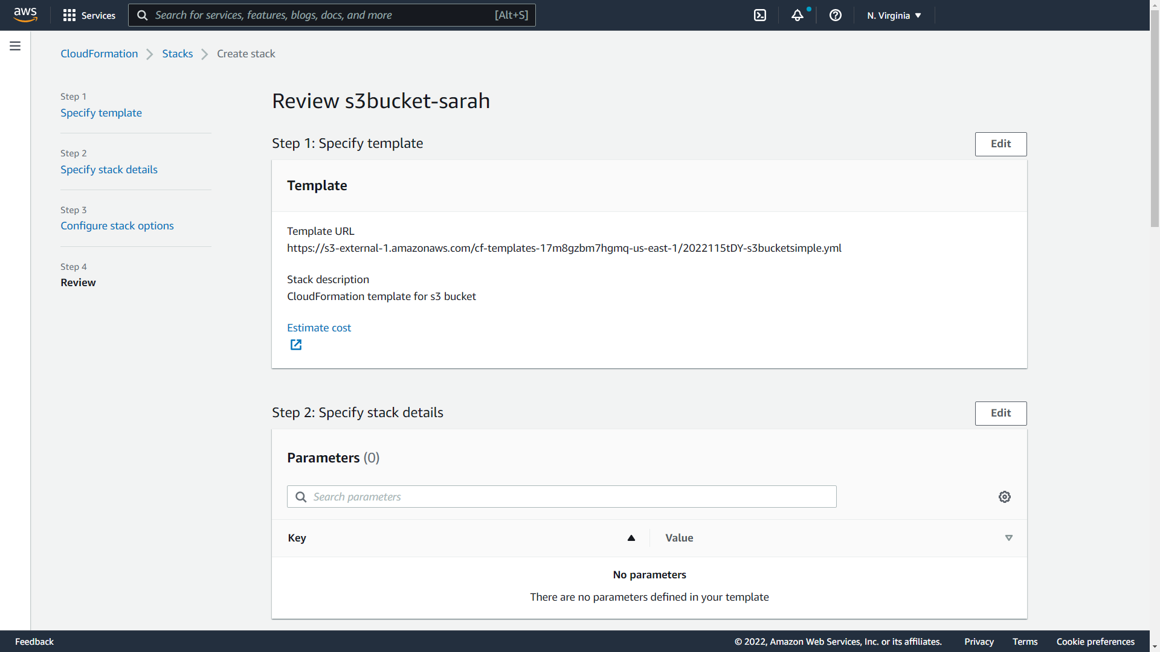Image resolution: width=1160 pixels, height=652 pixels.
Task: Open the Estimate cost link
Action: tap(319, 327)
